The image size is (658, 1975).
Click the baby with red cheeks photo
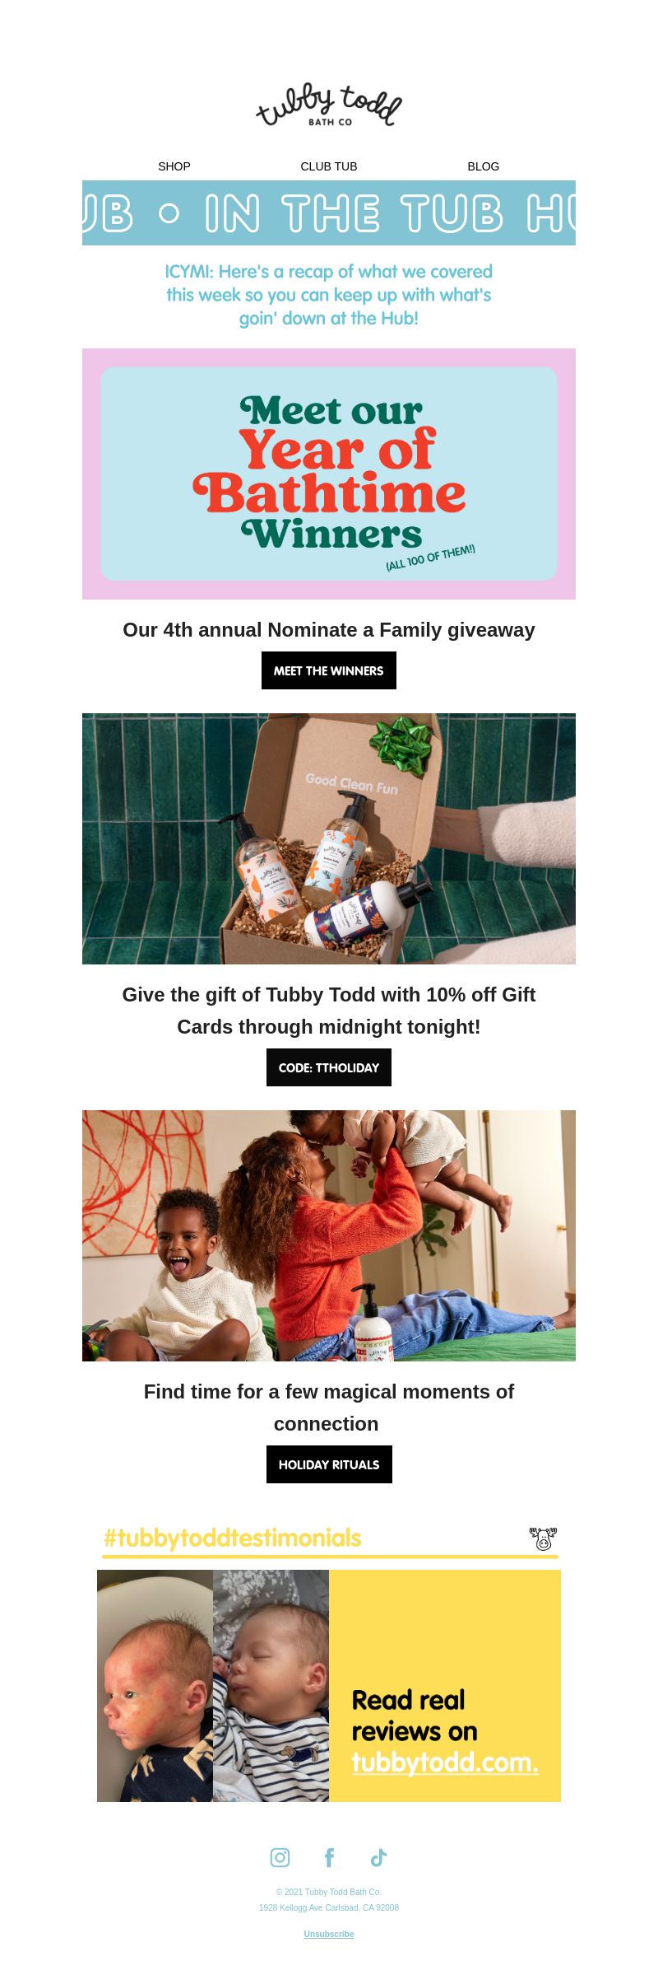click(x=155, y=1686)
